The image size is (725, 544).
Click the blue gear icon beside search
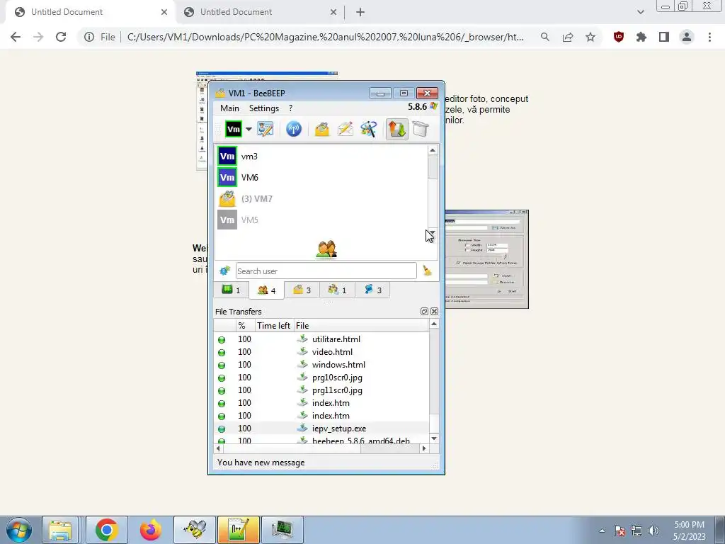pyautogui.click(x=224, y=271)
